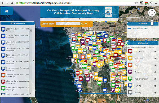The height and width of the screenshot is (103, 159).
Task: Bookmark this page with the star icon
Action: click(x=136, y=3)
